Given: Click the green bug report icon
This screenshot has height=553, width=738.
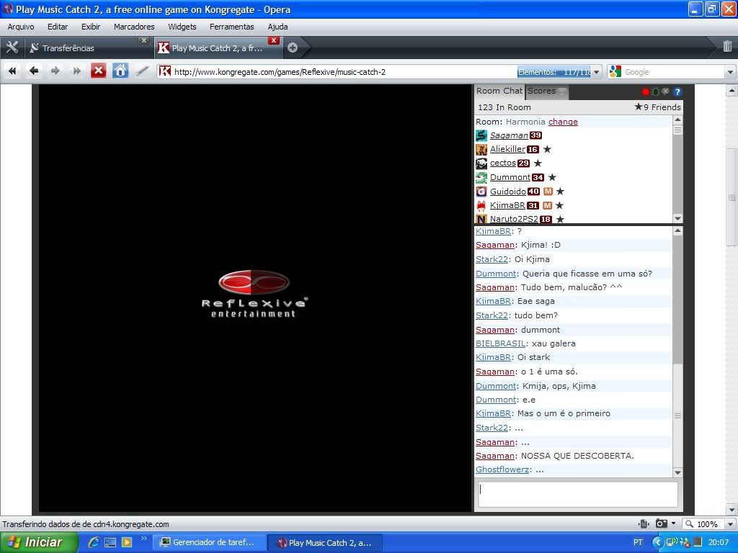Looking at the screenshot, I should (655, 91).
